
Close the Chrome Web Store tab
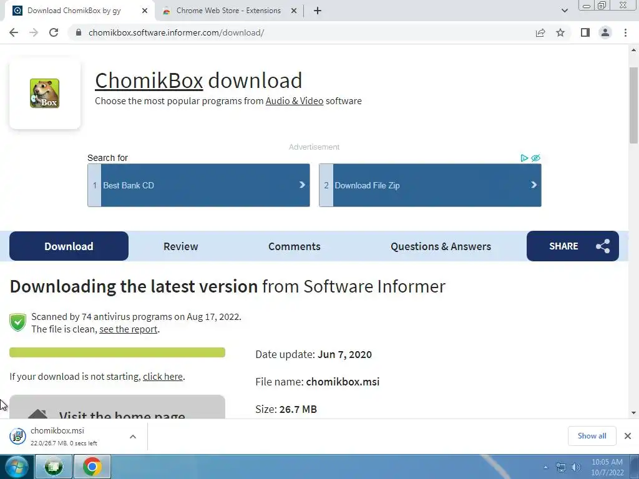(294, 11)
